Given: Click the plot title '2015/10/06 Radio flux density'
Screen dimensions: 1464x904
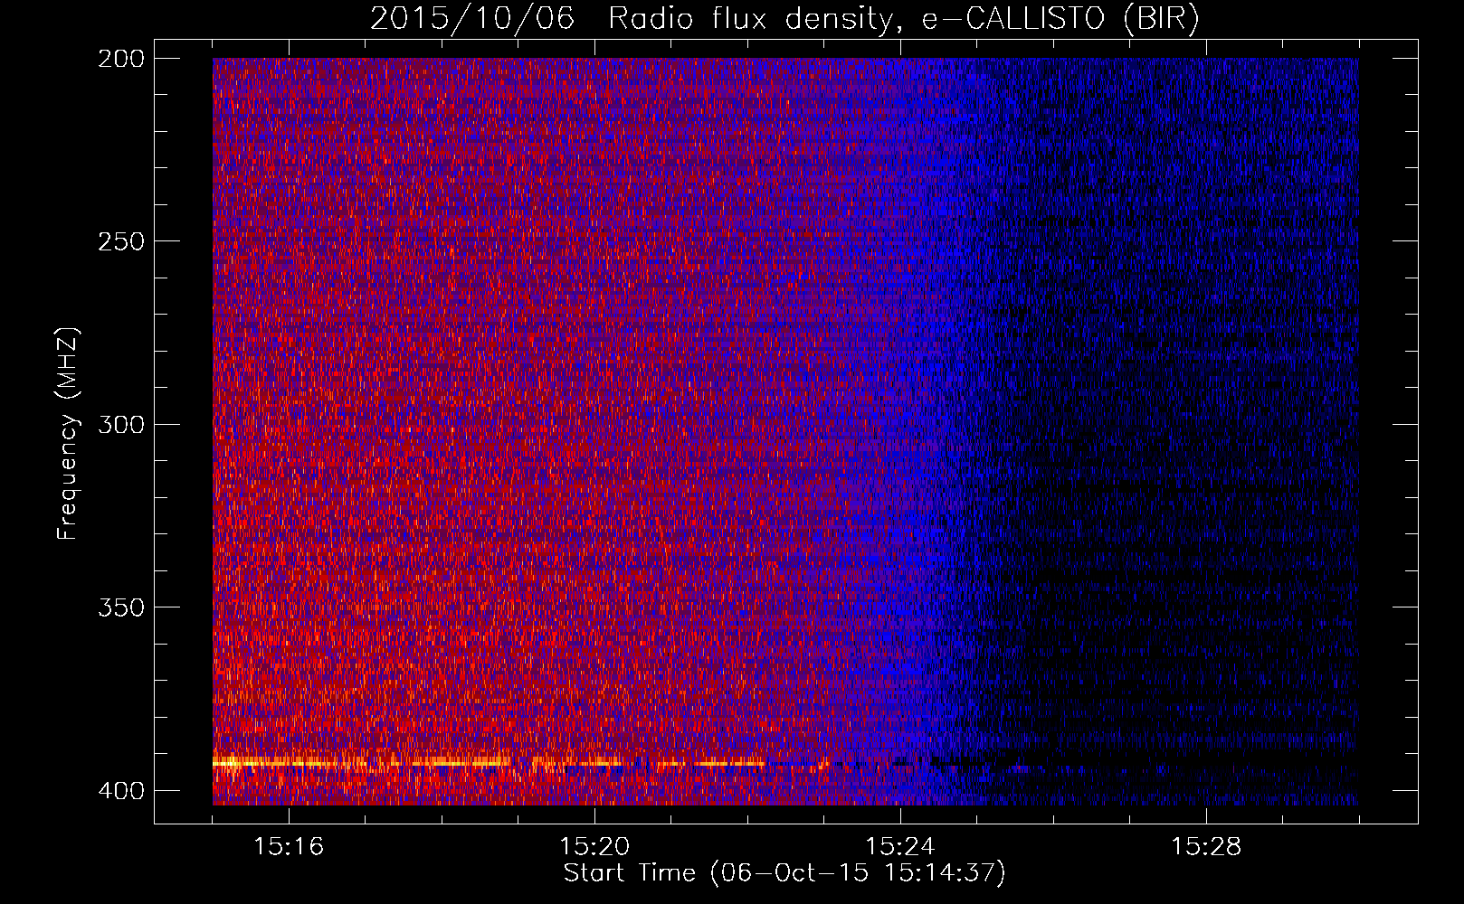Looking at the screenshot, I should [x=784, y=18].
